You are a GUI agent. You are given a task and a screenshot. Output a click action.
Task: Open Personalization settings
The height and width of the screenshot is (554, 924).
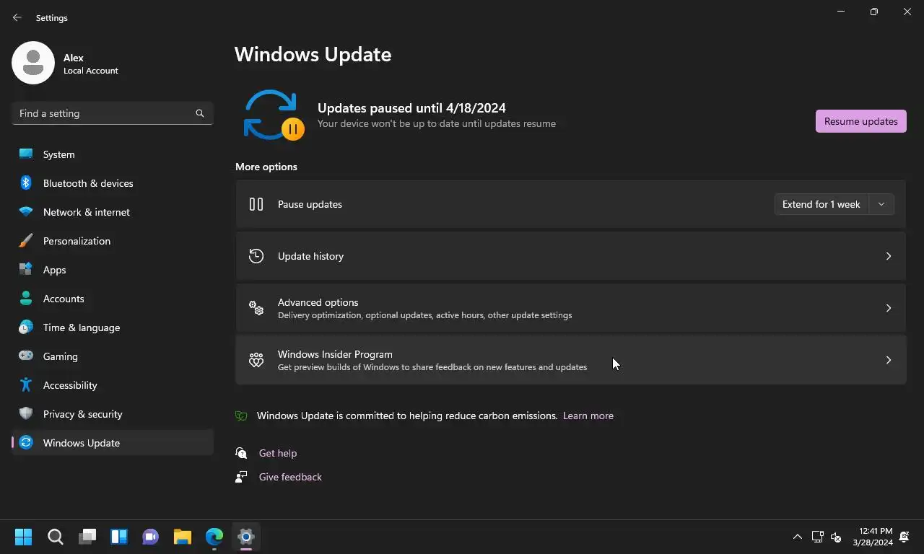point(113,241)
